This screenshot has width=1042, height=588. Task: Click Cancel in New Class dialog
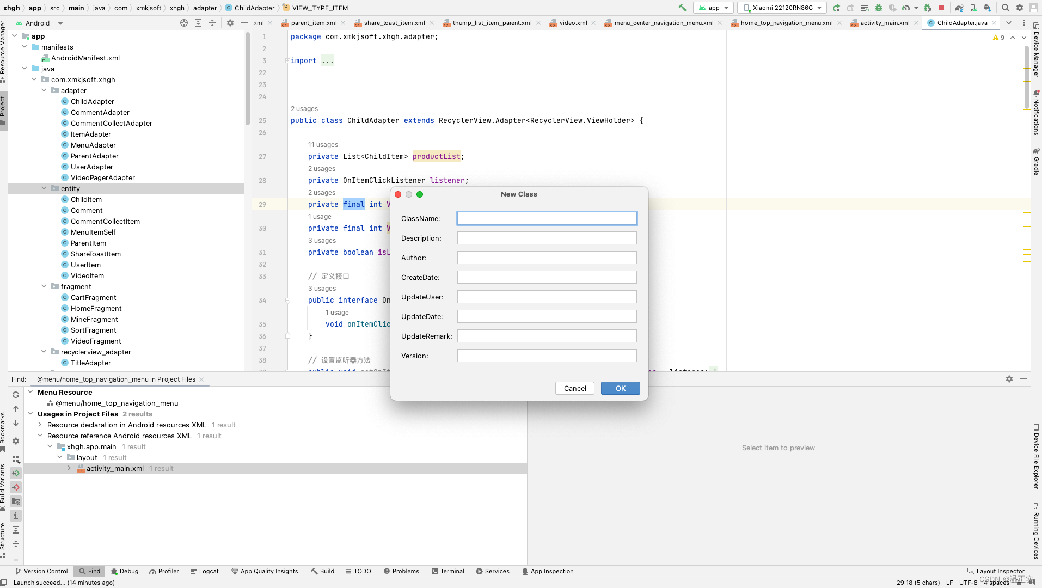(x=575, y=388)
